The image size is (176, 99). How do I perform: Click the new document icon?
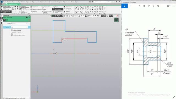13,7
